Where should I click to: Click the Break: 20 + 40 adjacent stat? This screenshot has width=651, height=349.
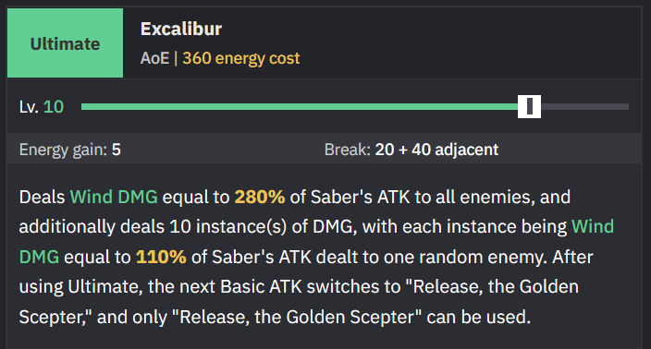pos(411,150)
